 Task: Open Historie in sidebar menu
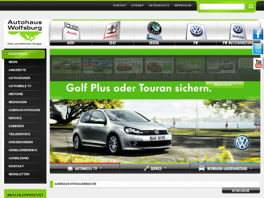click(25, 94)
